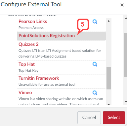Click the magnifier icon beside Pearson Links
Screen dimensions: 127x126
tap(95, 22)
